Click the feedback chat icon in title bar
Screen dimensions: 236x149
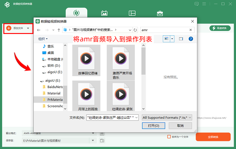click(x=197, y=4)
